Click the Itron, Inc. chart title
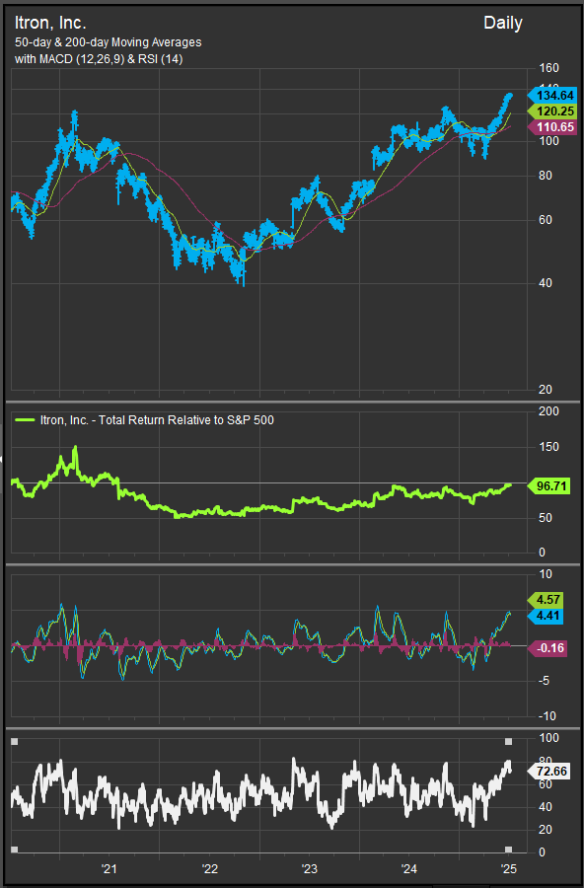 pyautogui.click(x=50, y=24)
